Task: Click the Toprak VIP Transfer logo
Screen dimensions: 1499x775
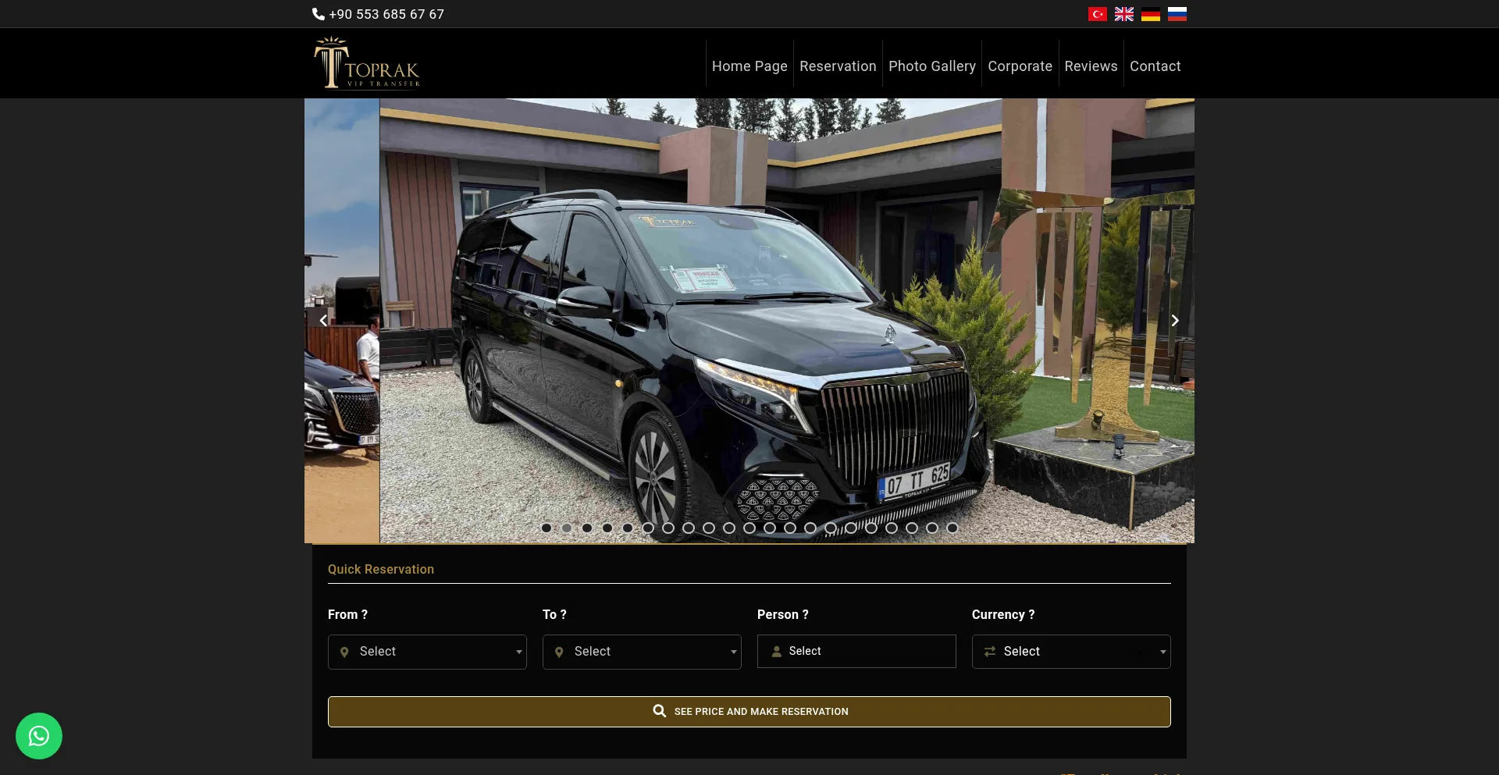Action: (x=367, y=63)
